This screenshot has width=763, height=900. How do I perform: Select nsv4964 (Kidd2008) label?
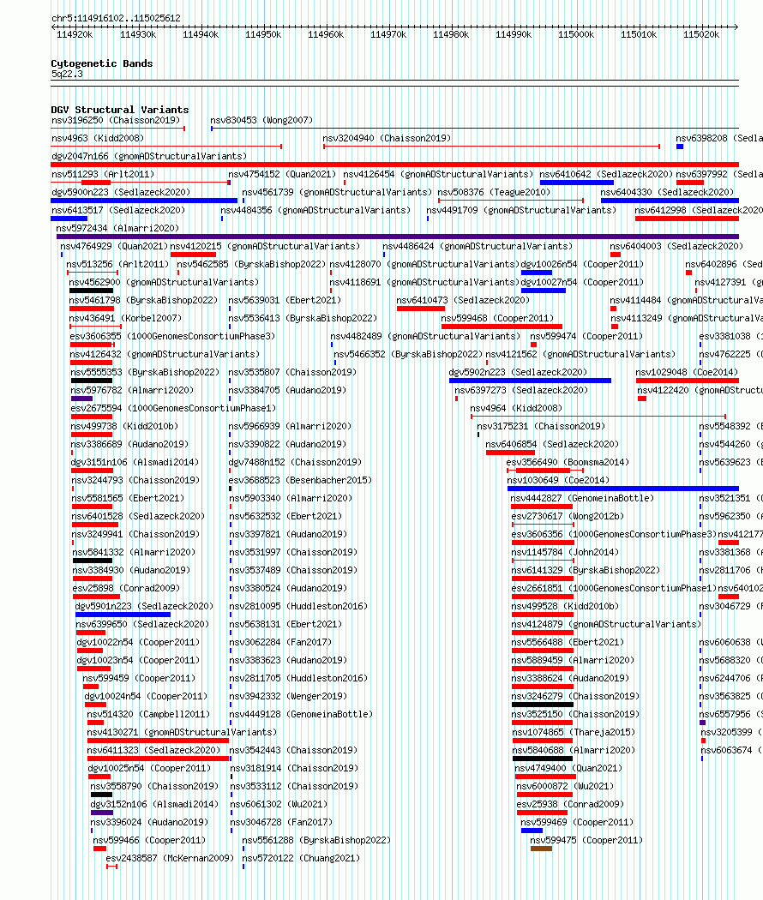click(516, 408)
